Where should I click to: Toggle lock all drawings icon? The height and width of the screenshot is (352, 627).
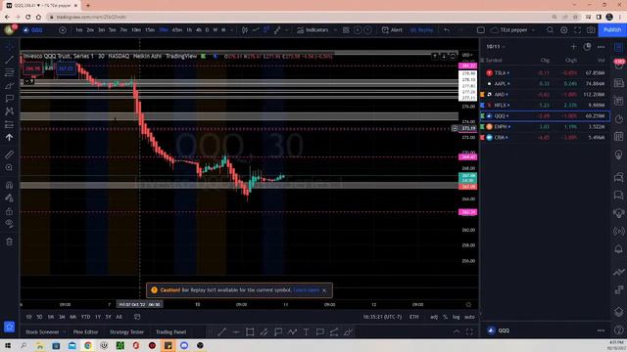9,211
